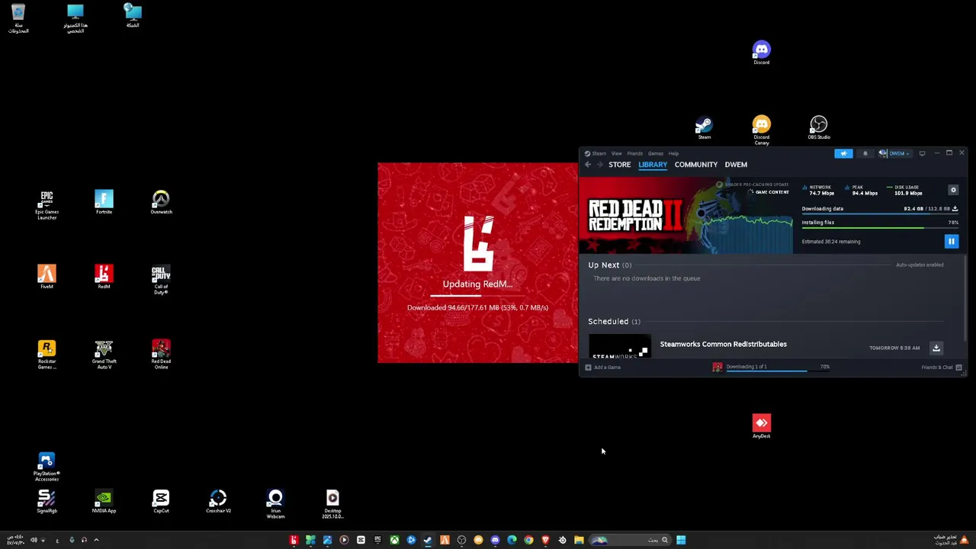Image resolution: width=976 pixels, height=549 pixels.
Task: Open the COMMUNITY tab in Steam
Action: (695, 165)
